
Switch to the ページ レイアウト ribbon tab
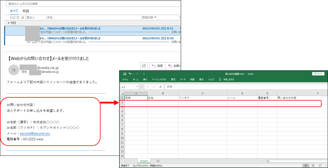coord(159,80)
